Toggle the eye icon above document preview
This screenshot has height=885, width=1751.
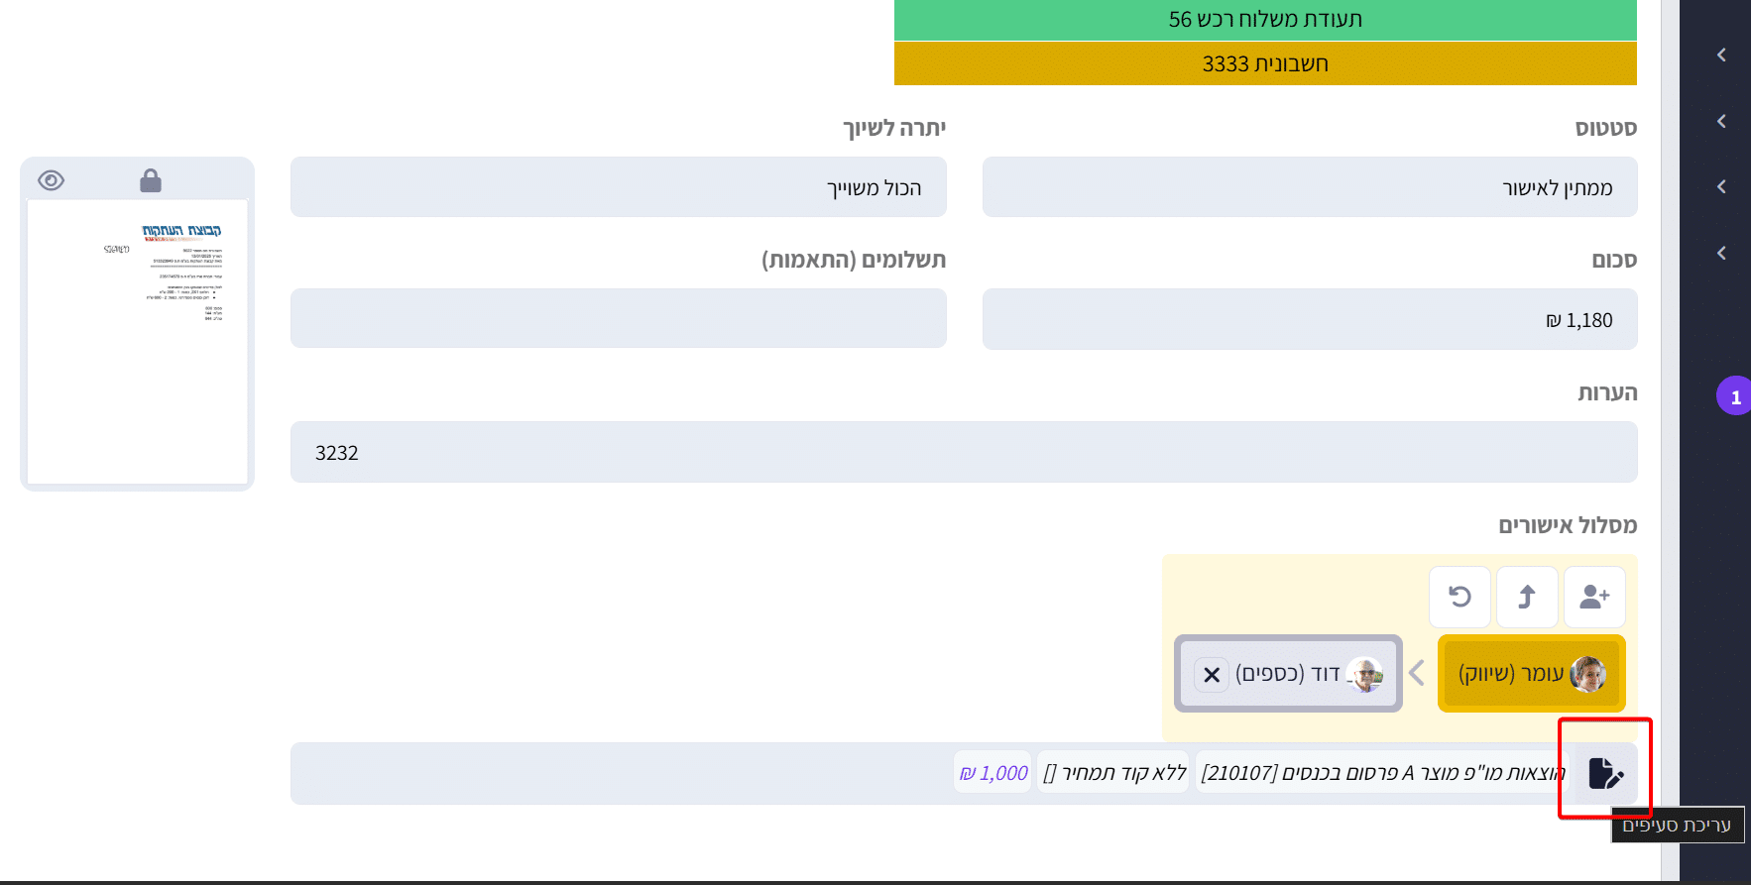point(51,180)
